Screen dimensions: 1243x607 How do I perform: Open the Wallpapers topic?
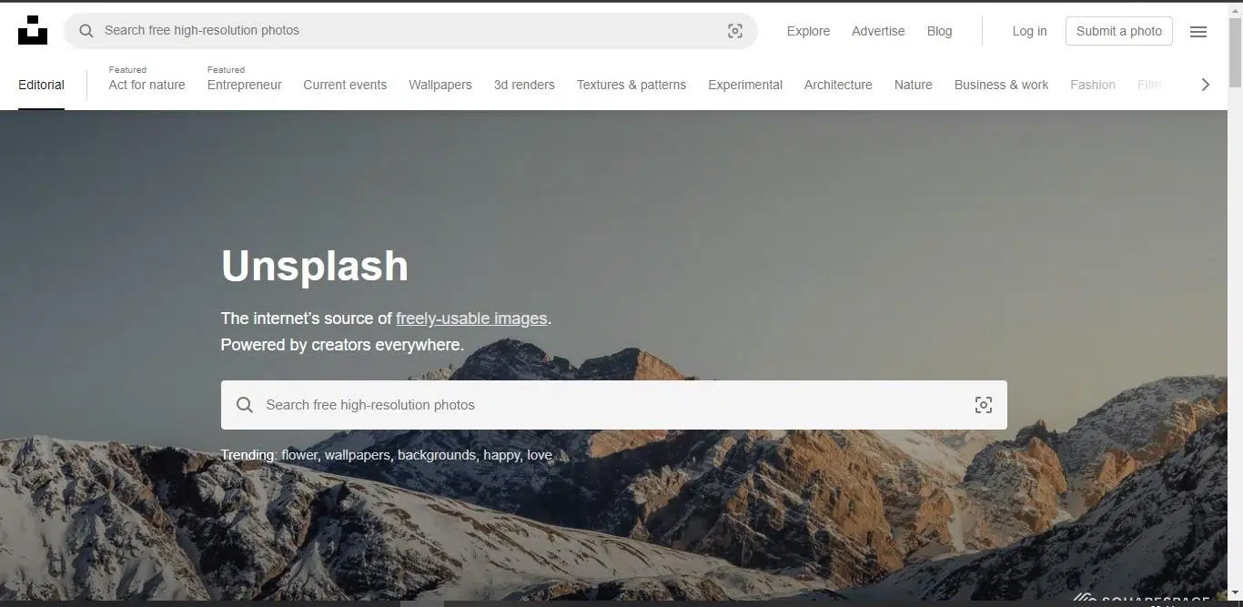440,85
